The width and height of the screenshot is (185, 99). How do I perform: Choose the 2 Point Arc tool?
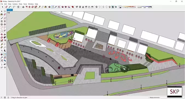pyautogui.click(x=5, y=28)
